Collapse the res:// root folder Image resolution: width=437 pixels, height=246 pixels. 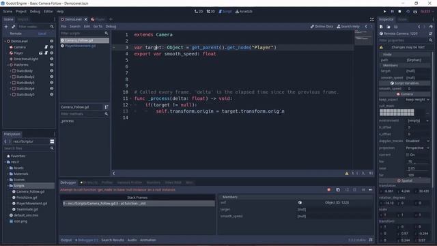tap(5, 162)
